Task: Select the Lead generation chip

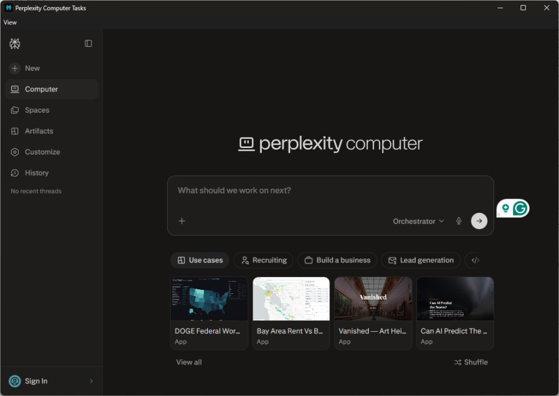Action: (x=421, y=260)
